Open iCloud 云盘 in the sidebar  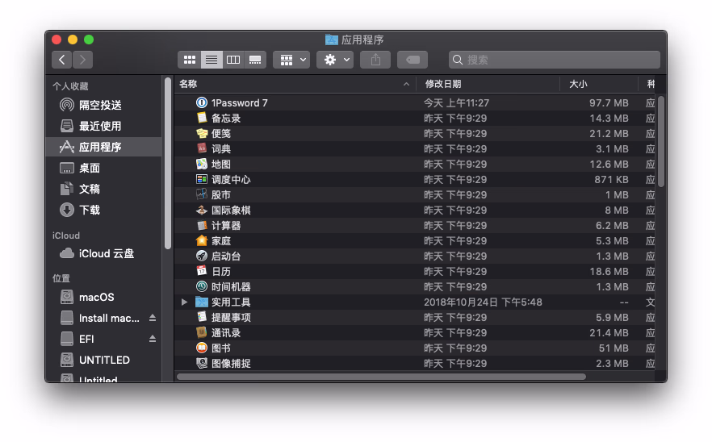tap(106, 254)
